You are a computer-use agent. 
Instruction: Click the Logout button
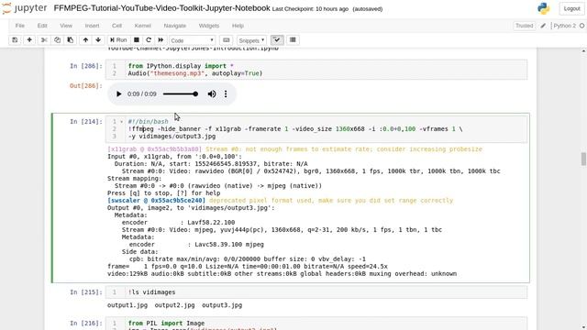pos(571,8)
